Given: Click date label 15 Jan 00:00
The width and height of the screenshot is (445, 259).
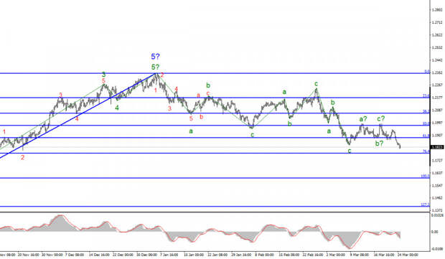Looking at the screenshot, I should point(194,255).
